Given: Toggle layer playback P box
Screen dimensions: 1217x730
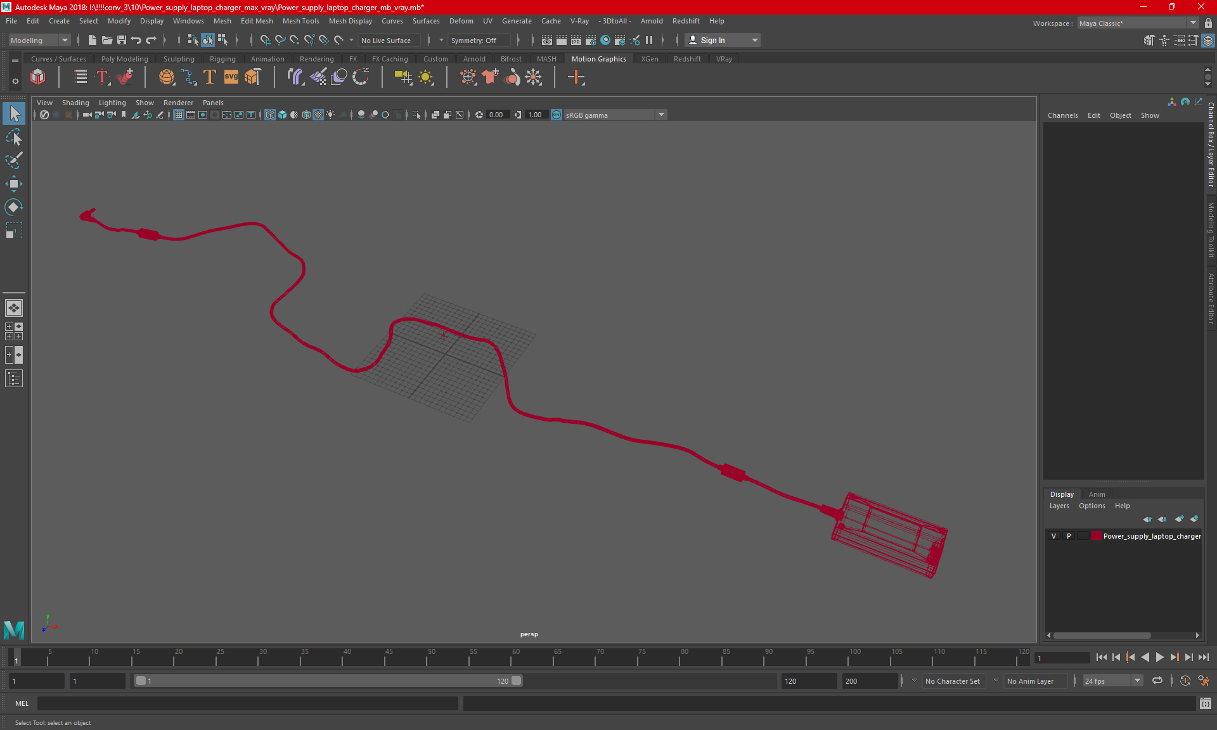Looking at the screenshot, I should (x=1069, y=536).
